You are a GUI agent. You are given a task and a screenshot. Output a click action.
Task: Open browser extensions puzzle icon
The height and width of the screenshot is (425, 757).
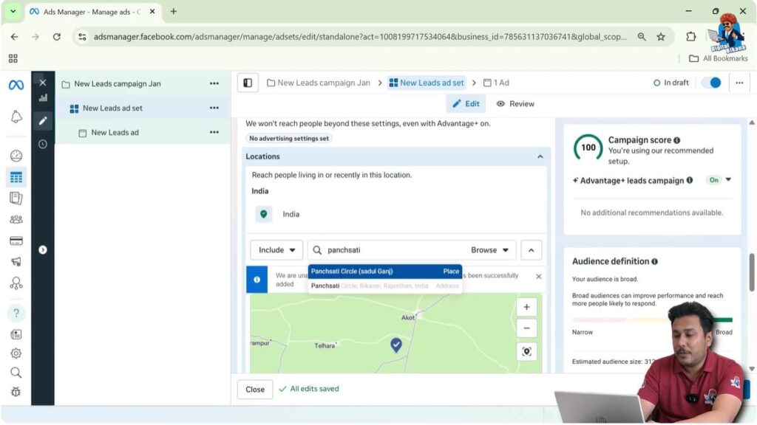click(x=691, y=37)
